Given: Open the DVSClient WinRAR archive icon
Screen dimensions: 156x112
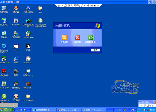Looking at the screenshot, I should pos(28,85).
